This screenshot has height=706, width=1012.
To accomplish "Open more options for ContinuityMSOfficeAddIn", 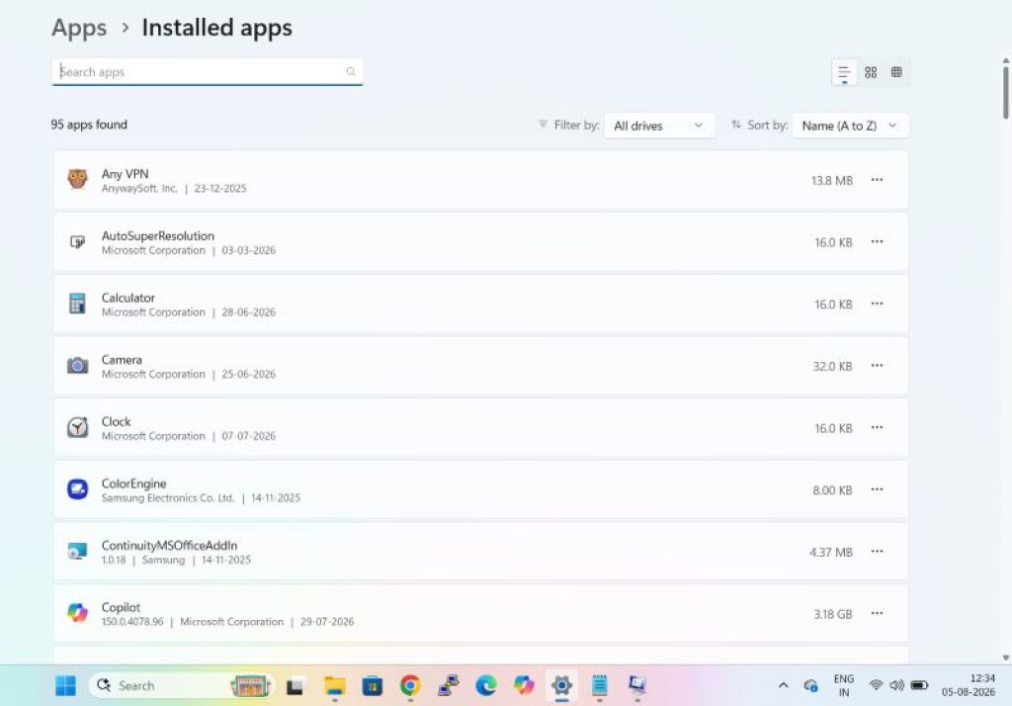I will 877,552.
